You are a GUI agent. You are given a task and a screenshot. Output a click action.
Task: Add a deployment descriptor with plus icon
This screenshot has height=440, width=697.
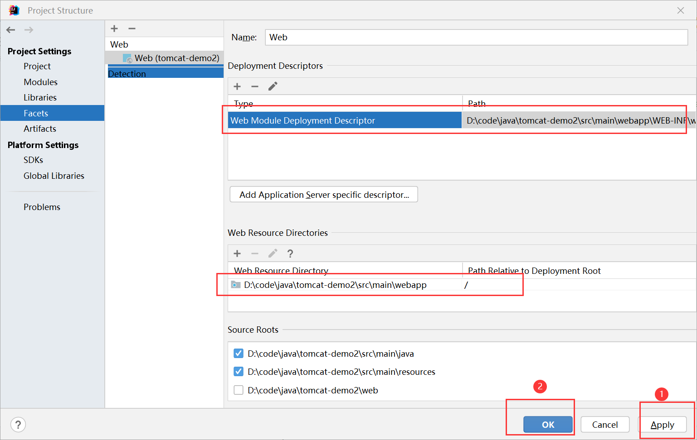tap(237, 86)
